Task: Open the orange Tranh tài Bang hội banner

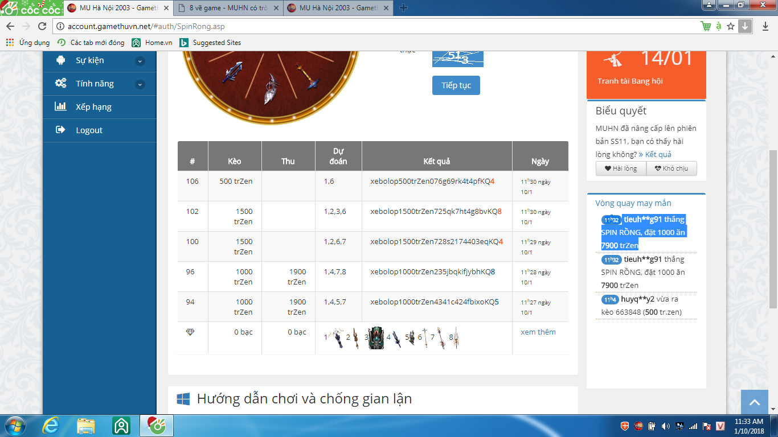Action: click(x=646, y=74)
